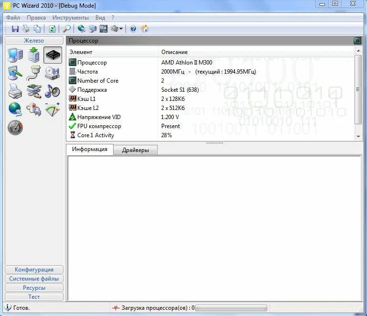The image size is (367, 316).
Task: Select the System Summary computer icon
Action: coord(15,55)
